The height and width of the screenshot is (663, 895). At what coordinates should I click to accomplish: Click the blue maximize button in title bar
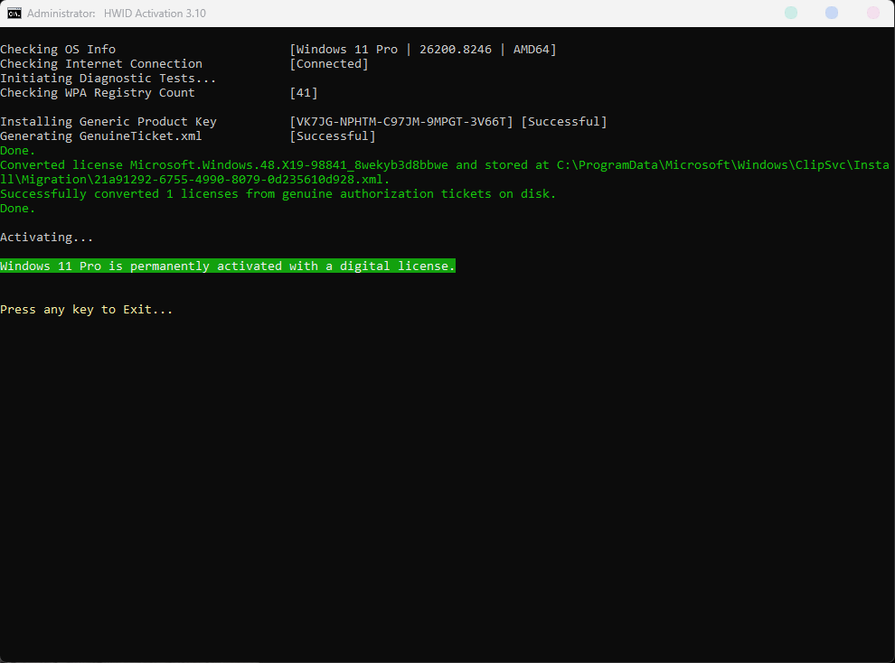coord(832,13)
